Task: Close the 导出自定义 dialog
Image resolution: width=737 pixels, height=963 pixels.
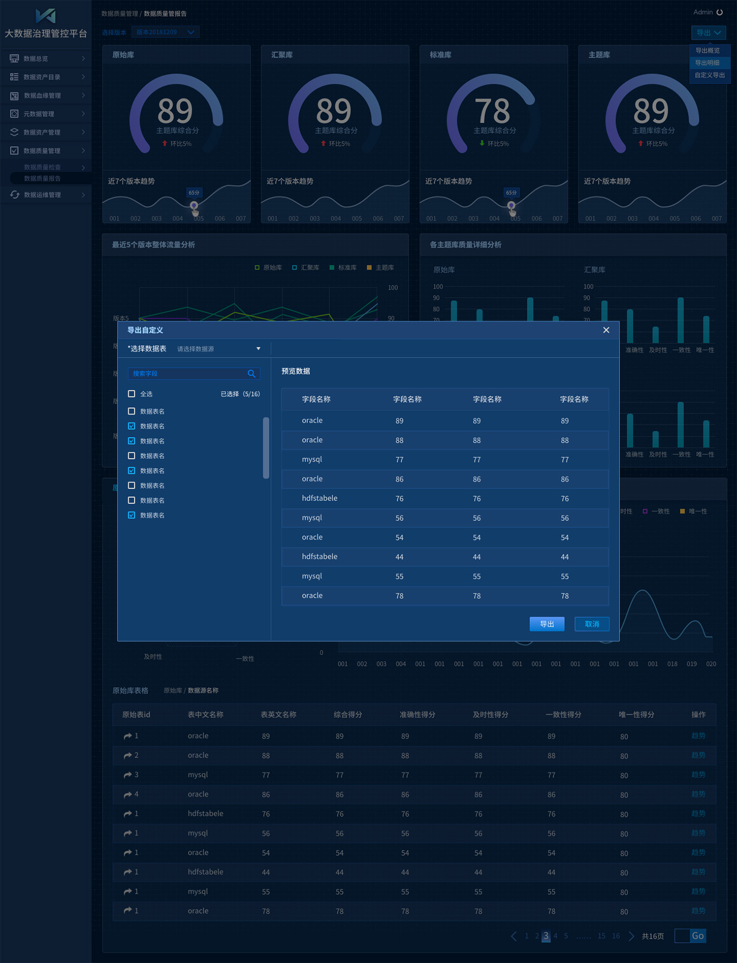Action: click(x=606, y=330)
